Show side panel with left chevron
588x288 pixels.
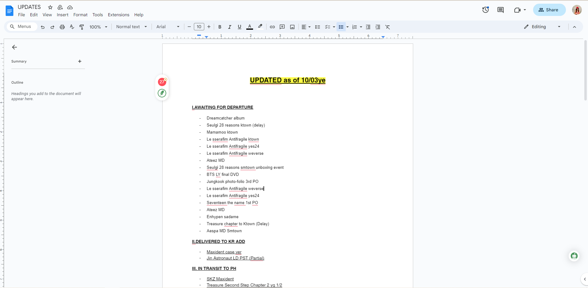click(x=585, y=279)
